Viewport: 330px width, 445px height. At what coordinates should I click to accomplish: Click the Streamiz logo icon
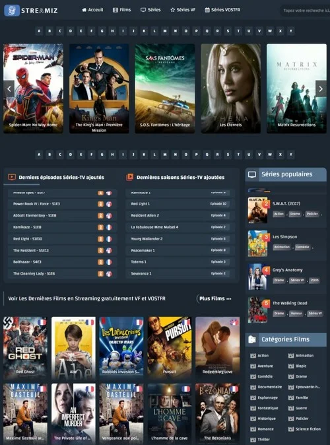coord(12,11)
